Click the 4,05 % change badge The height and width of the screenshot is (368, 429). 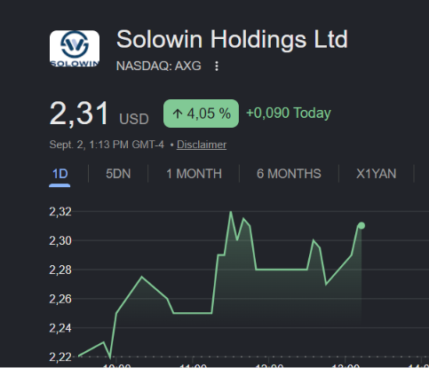pos(201,114)
